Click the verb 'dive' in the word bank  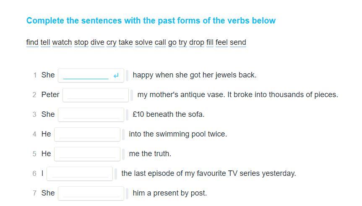pos(97,42)
